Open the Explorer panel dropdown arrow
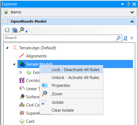Screen dimensions: 138x125 [x=122, y=4]
